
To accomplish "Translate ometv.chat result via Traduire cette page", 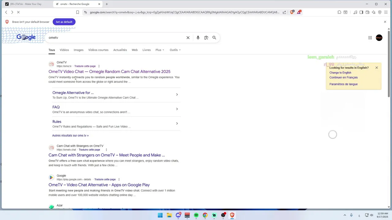I will pos(89,150).
